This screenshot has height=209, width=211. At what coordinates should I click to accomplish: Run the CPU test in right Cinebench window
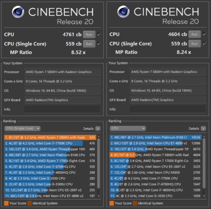pos(194,34)
